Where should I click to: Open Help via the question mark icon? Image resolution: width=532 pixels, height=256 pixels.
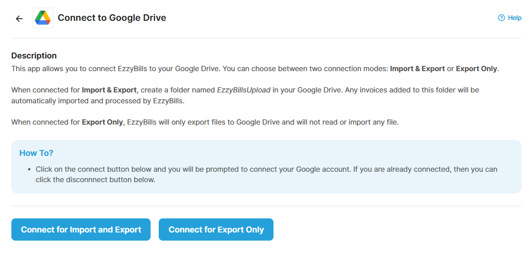coord(501,18)
